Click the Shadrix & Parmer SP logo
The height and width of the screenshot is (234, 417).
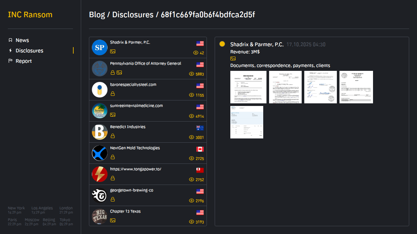pyautogui.click(x=100, y=47)
